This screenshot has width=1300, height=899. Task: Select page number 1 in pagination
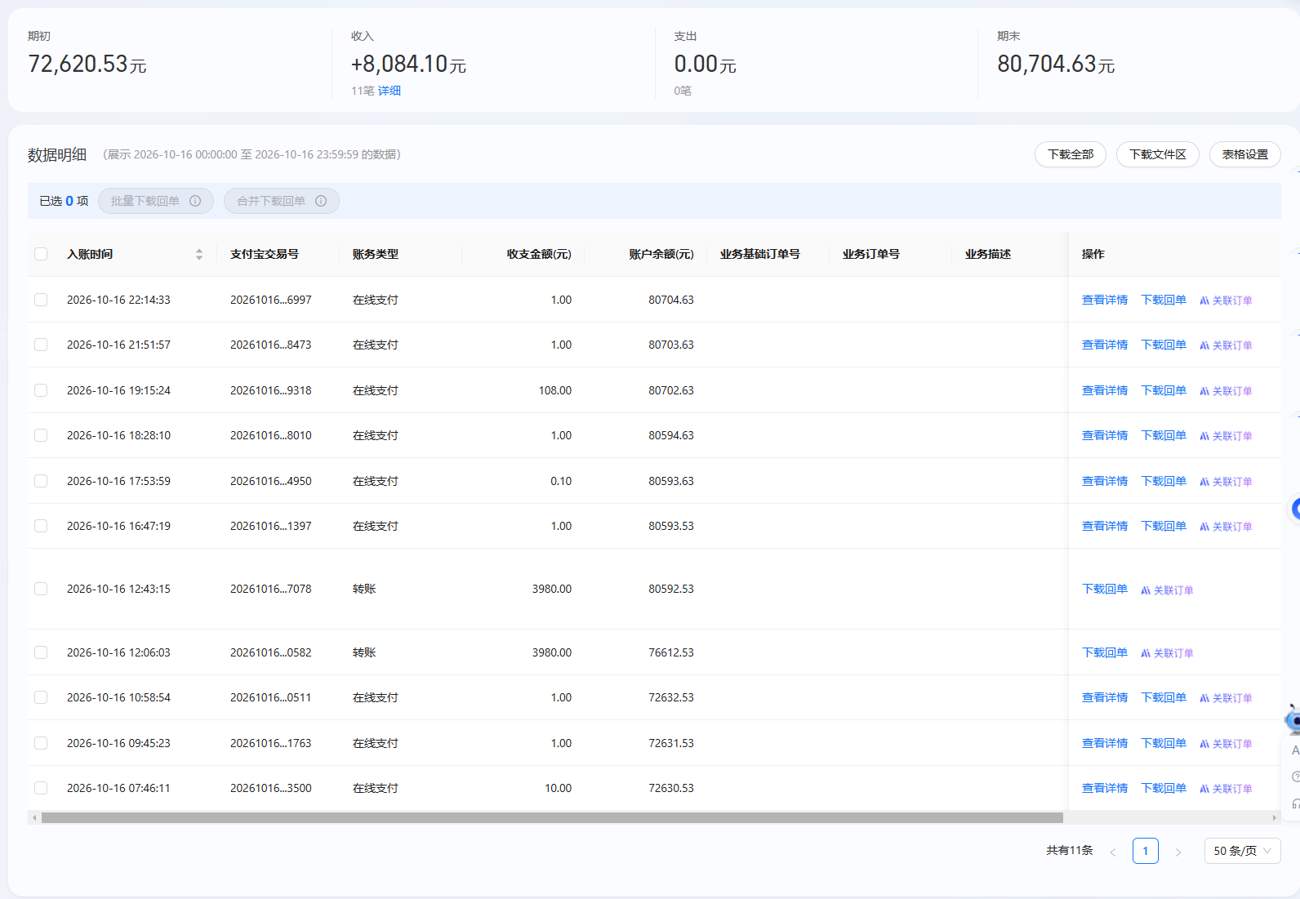pos(1145,851)
